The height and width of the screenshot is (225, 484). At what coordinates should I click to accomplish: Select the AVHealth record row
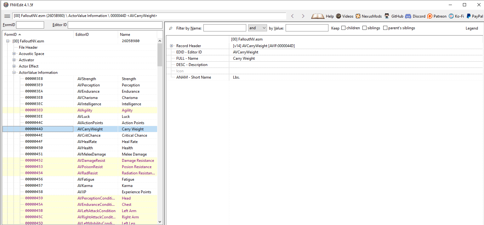coord(80,148)
